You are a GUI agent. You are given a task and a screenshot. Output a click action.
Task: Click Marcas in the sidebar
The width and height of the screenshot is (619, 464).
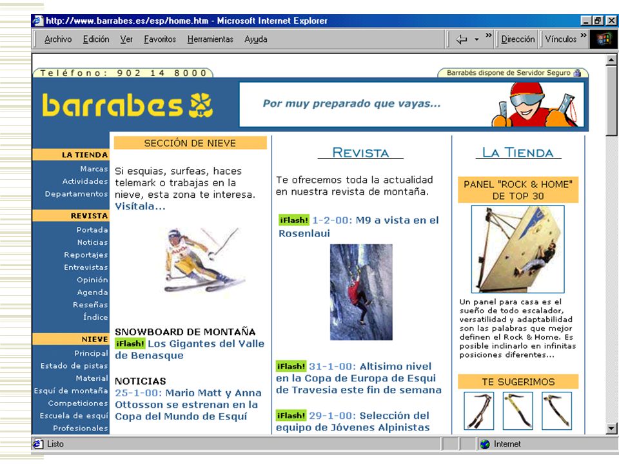tap(94, 169)
